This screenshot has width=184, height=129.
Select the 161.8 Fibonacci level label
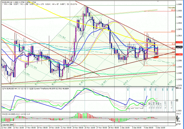[173, 10]
